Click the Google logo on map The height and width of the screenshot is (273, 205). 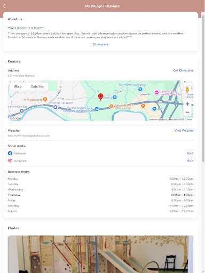[15, 118]
